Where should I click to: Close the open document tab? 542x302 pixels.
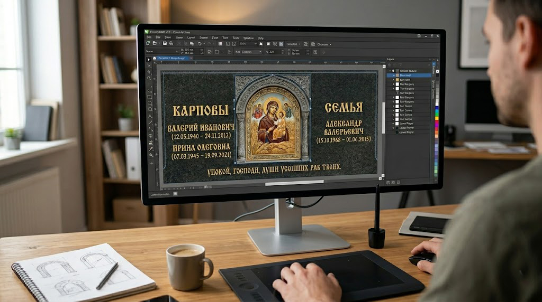click(x=191, y=58)
